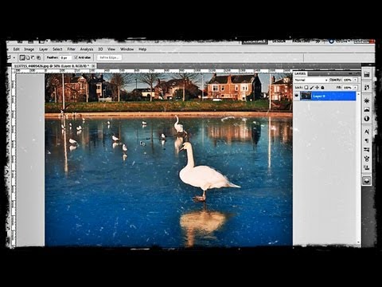Toggle lock position icon

coord(317,88)
